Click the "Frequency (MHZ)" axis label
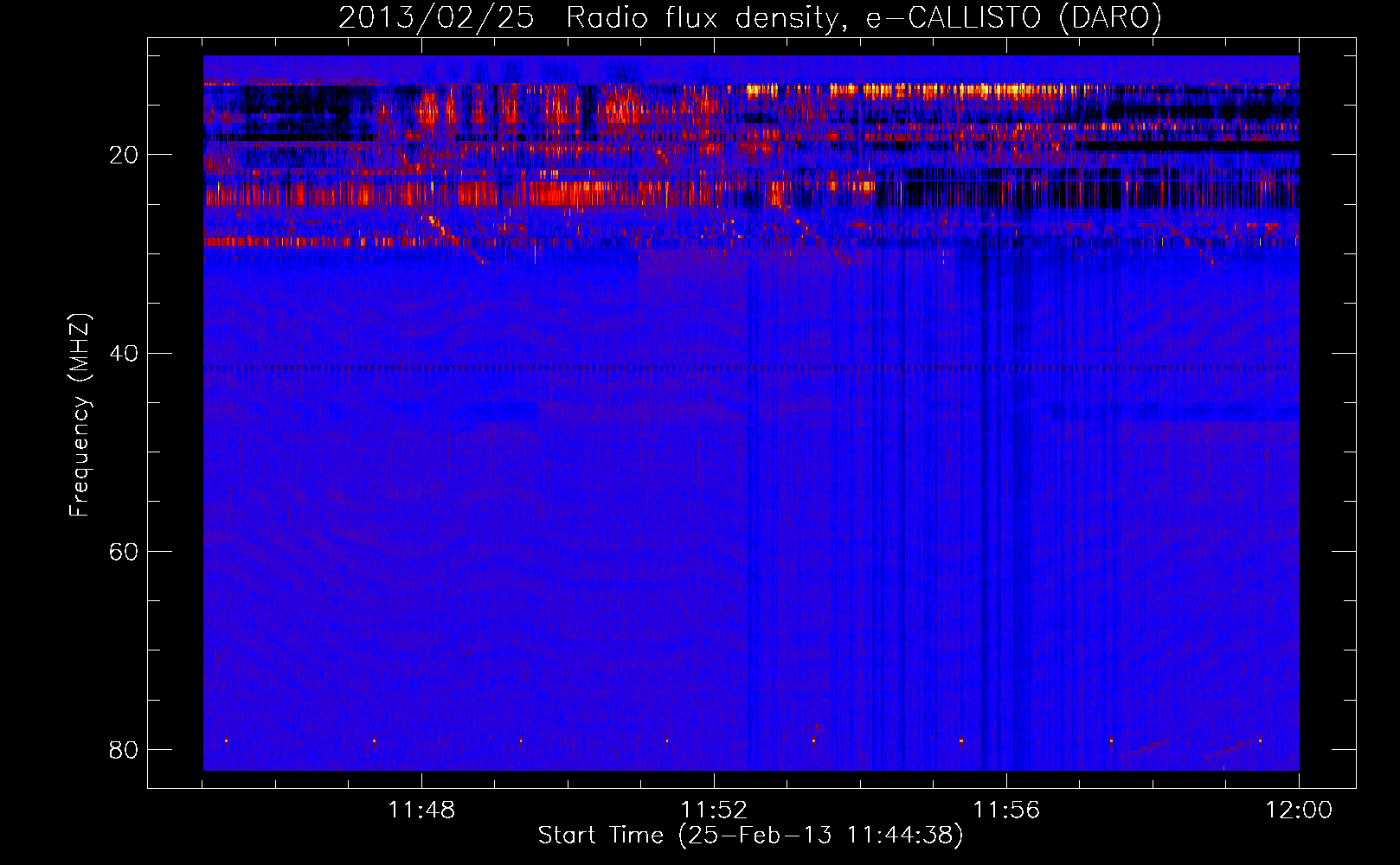The width and height of the screenshot is (1400, 865). [80, 415]
